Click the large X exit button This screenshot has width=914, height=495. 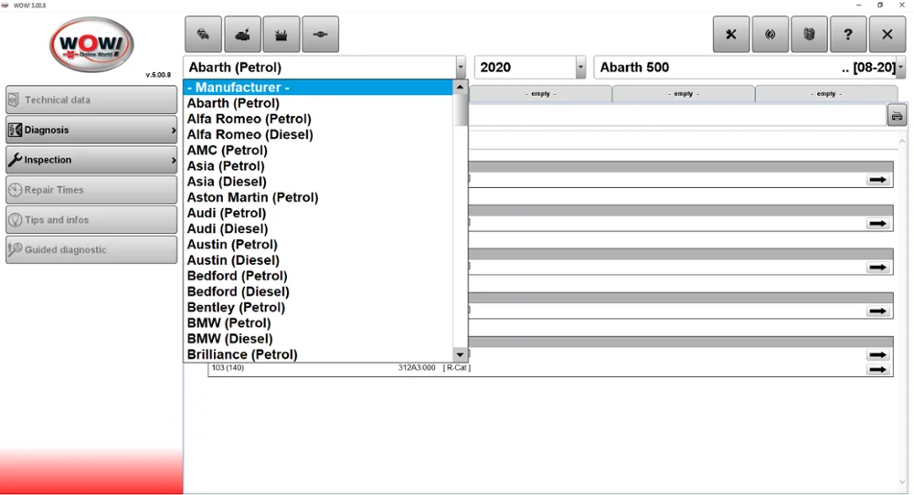tap(887, 35)
